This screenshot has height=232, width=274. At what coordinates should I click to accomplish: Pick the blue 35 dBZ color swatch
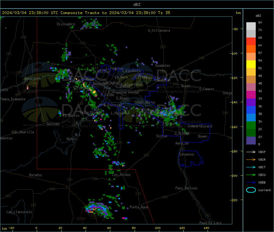pyautogui.click(x=251, y=110)
